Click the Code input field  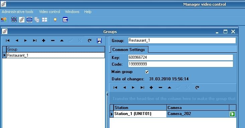click(180, 64)
